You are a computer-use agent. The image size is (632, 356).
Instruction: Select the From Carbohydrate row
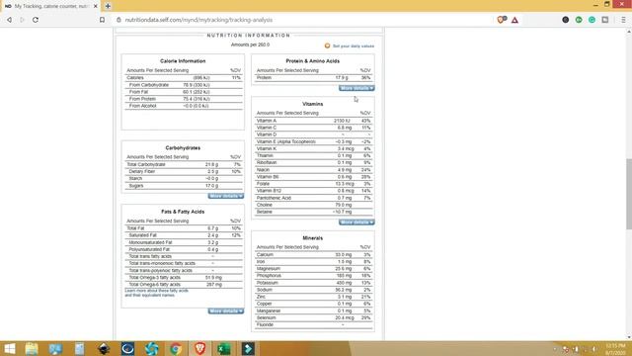[x=184, y=85]
